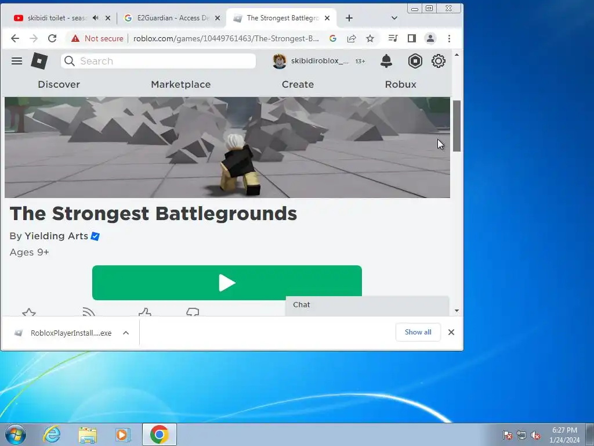The width and height of the screenshot is (594, 446).
Task: Toggle Chrome side panel
Action: point(412,38)
